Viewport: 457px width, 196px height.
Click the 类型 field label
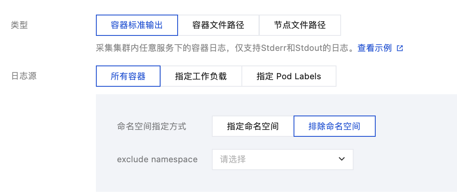pos(19,25)
